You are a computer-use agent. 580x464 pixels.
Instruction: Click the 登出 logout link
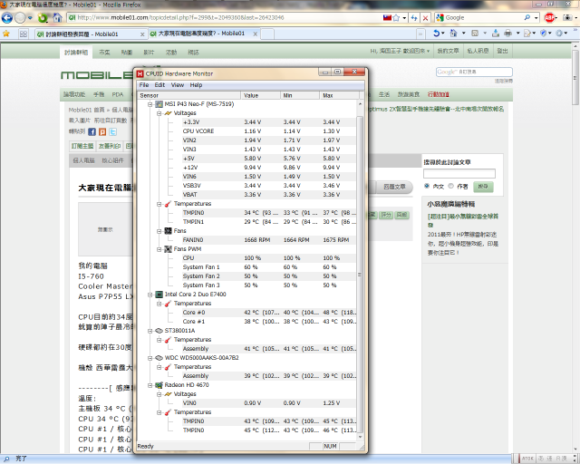pyautogui.click(x=502, y=51)
